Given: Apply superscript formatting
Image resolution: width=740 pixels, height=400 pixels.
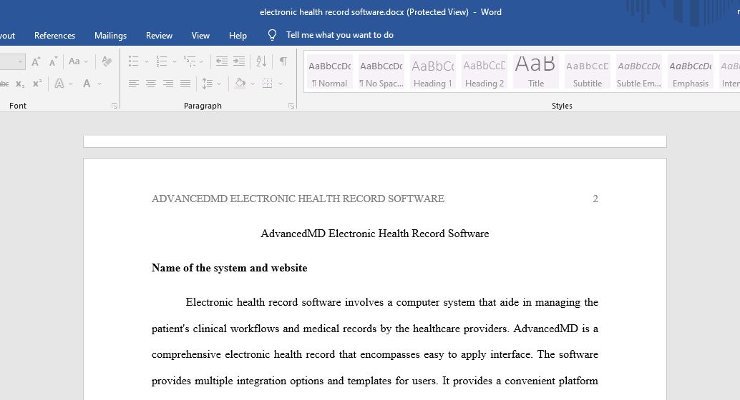Looking at the screenshot, I should click(37, 84).
